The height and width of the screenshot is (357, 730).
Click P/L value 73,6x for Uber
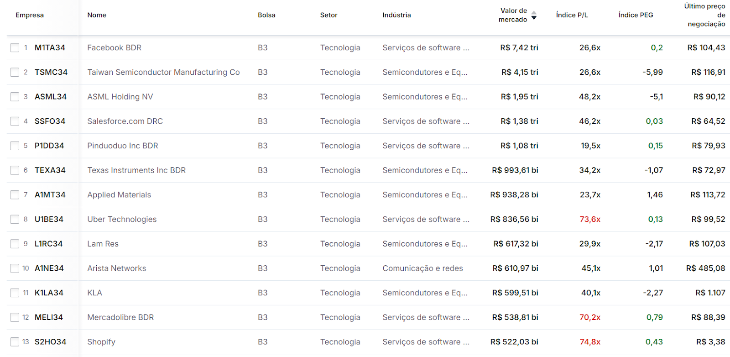pyautogui.click(x=590, y=219)
